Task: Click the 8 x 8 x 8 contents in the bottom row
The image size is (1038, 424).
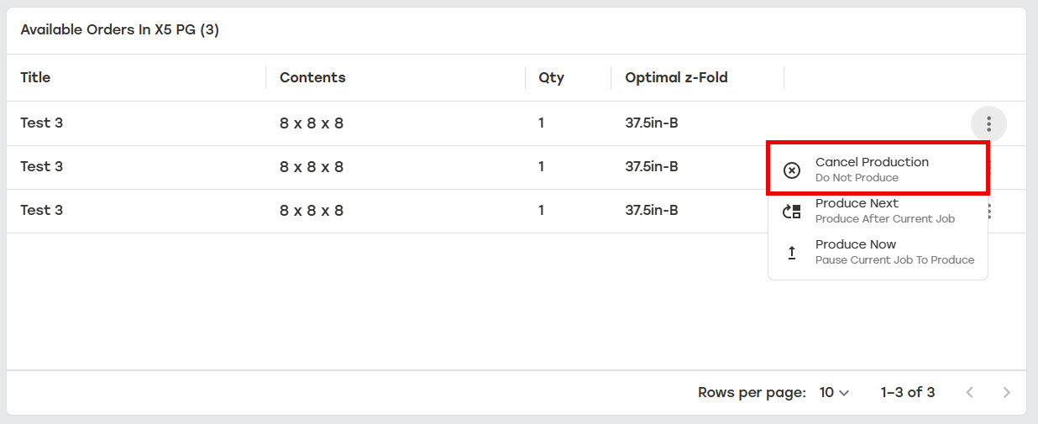Action: pos(312,210)
